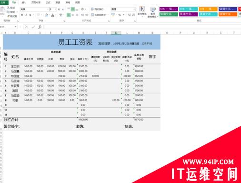Image resolution: width=241 pixels, height=183 pixels.
Task: Click the formula bar cancel X
Action: pyautogui.click(x=26, y=27)
